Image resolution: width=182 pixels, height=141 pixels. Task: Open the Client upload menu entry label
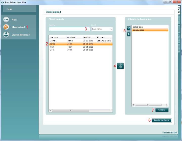click(18, 27)
